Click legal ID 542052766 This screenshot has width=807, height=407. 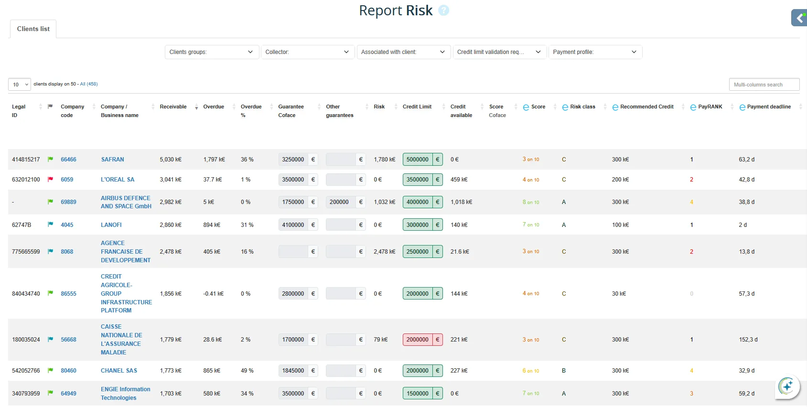[x=26, y=371]
